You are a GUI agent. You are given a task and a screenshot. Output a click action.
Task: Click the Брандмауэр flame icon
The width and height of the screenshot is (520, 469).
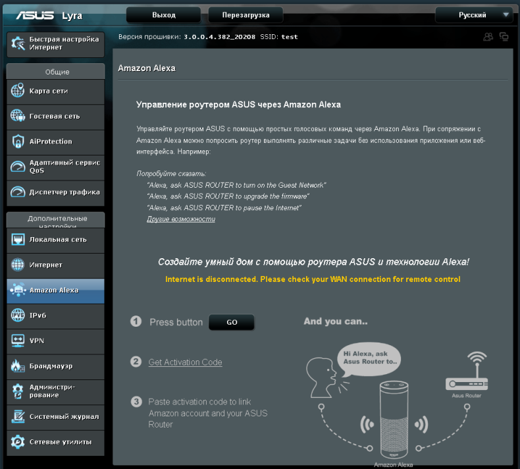pos(18,366)
